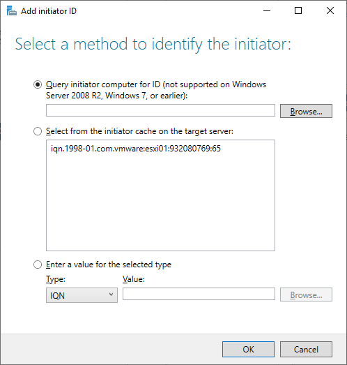The width and height of the screenshot is (347, 365).
Task: Click the Enter a value for selected type label
Action: click(x=109, y=265)
